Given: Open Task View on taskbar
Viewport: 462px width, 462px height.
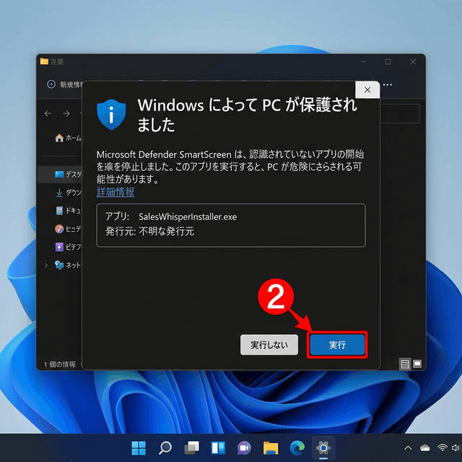Looking at the screenshot, I should (191, 448).
